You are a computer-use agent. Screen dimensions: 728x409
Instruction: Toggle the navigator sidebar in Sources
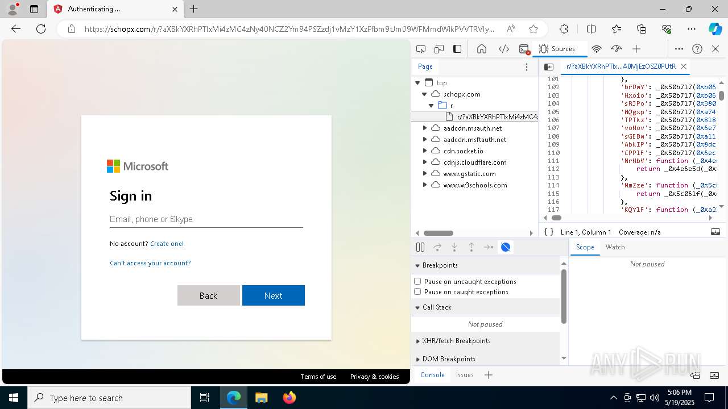coord(549,67)
